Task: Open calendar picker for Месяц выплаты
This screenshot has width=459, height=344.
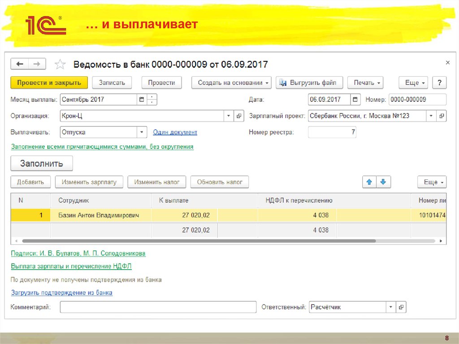Action: point(142,100)
